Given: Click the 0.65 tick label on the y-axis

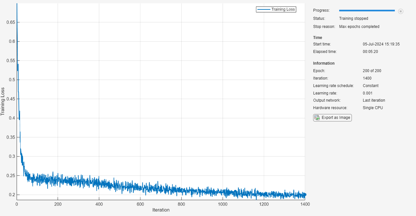Looking at the screenshot, I should click(x=11, y=22).
